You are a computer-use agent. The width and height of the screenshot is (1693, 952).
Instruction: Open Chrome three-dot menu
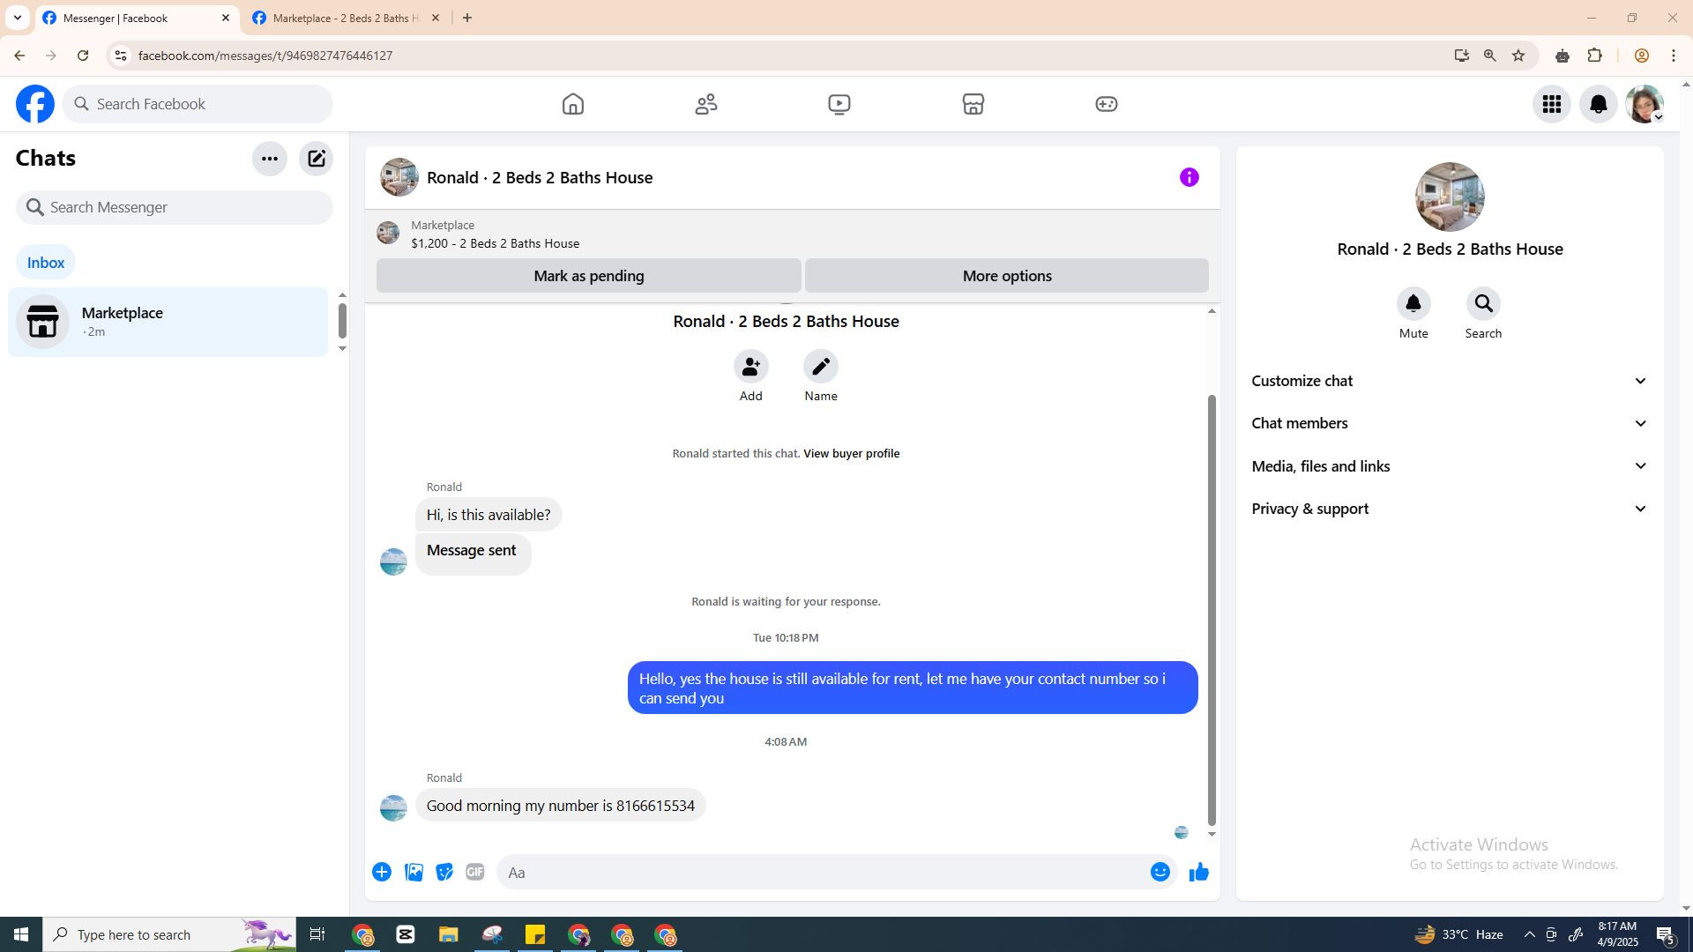coord(1674,56)
